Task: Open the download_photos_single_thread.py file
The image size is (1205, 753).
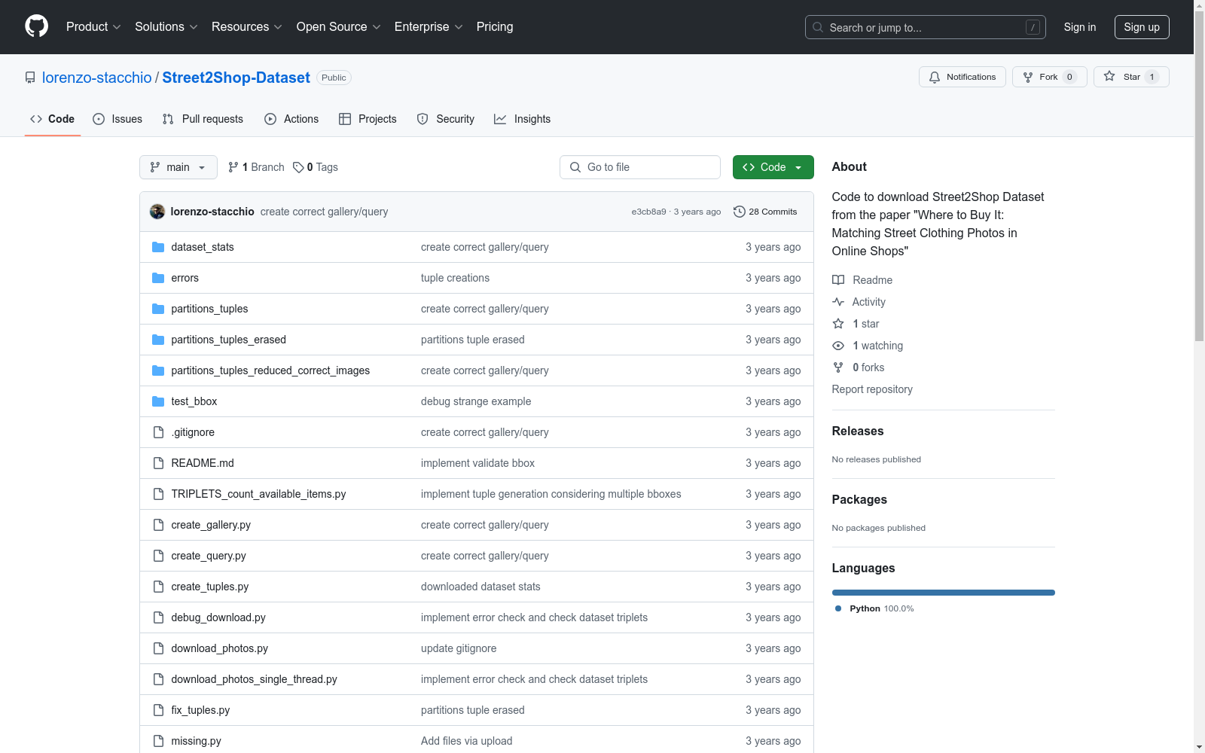Action: pos(254,679)
